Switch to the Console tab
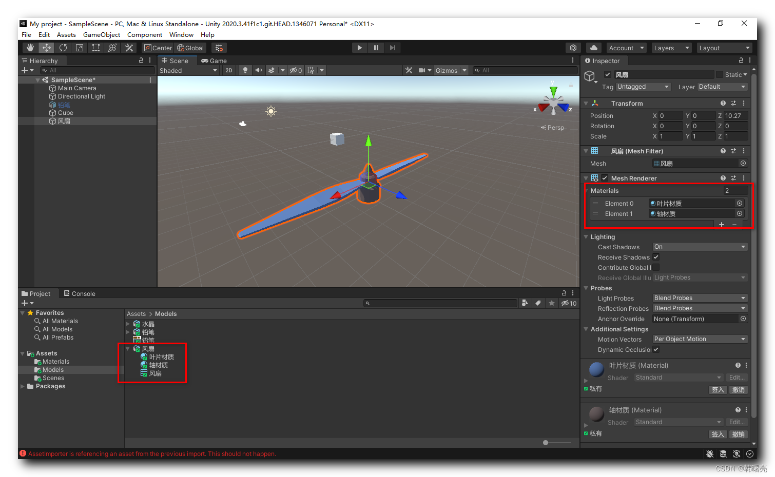The width and height of the screenshot is (775, 477). click(x=80, y=293)
